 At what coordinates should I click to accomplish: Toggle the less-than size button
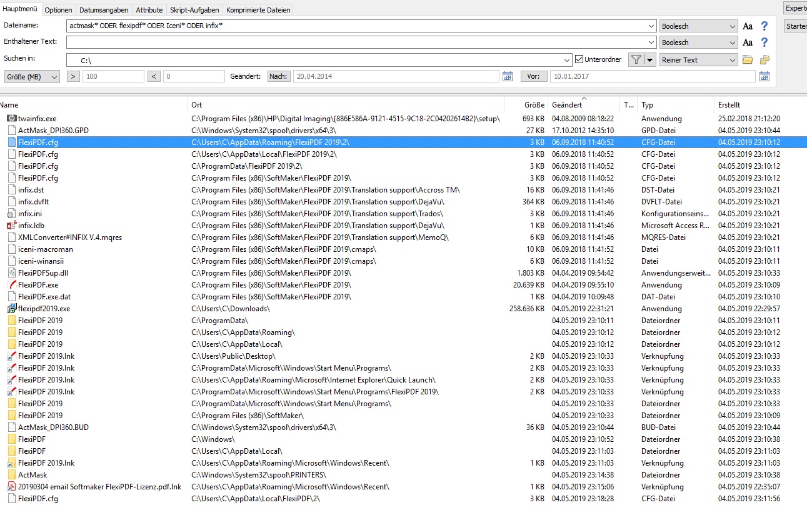154,76
